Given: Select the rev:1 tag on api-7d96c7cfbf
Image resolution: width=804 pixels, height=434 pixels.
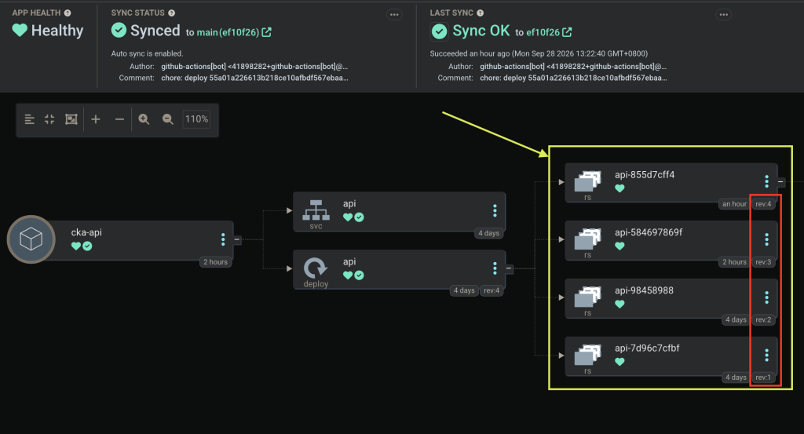Looking at the screenshot, I should tap(763, 377).
